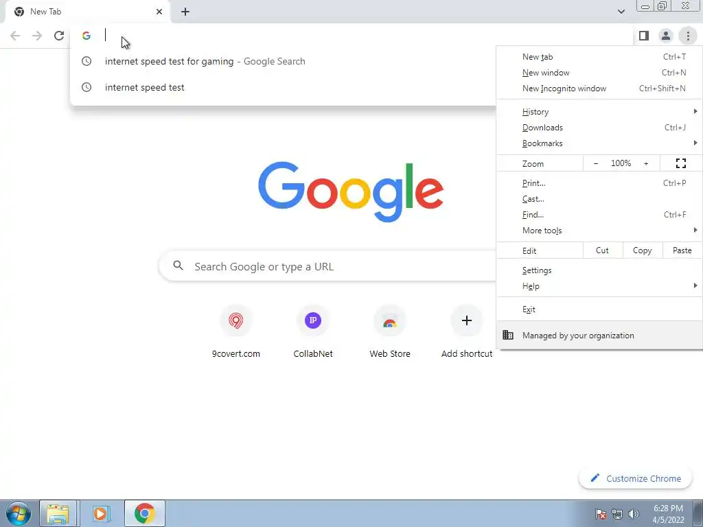Click the network tray icon
The height and width of the screenshot is (527, 703).
(617, 514)
